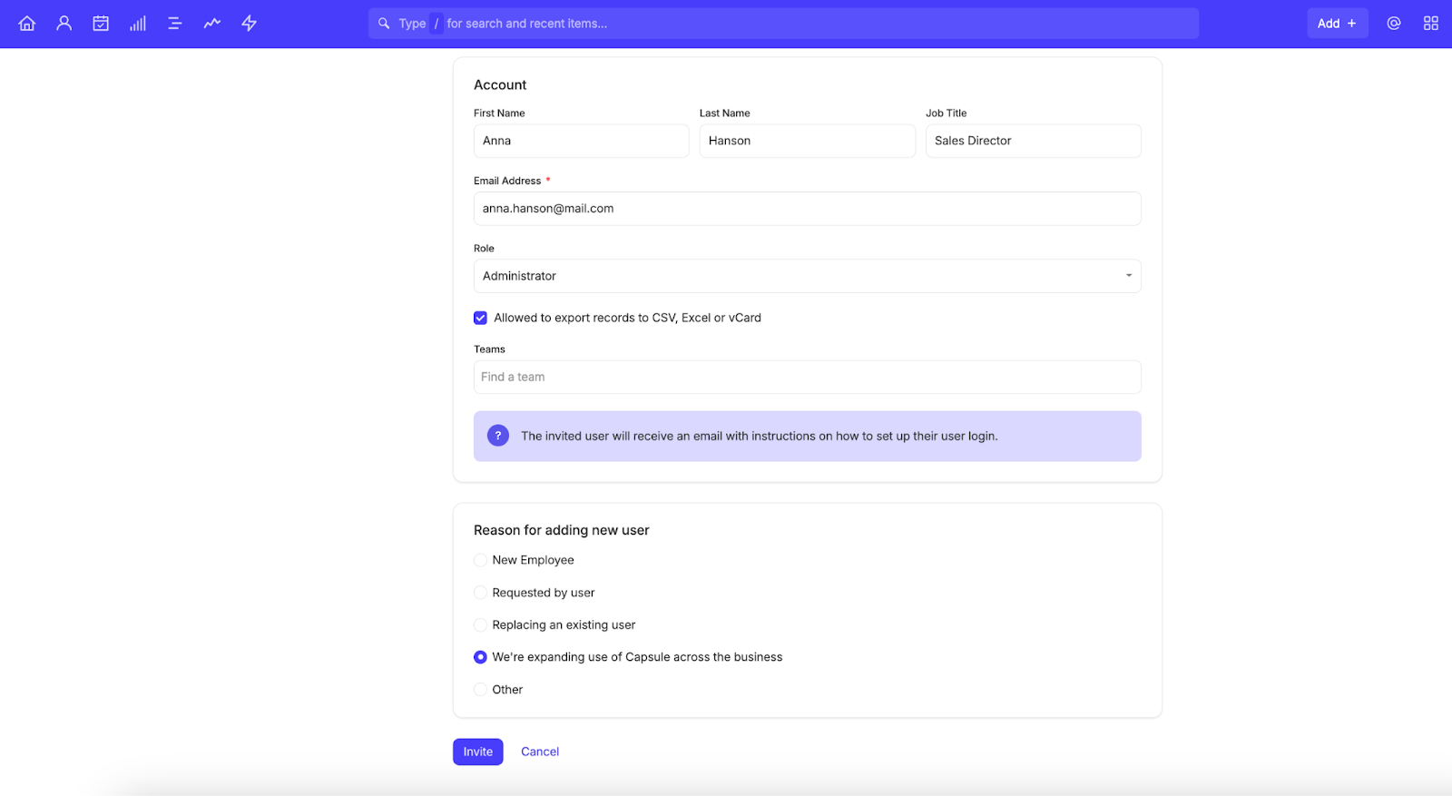The width and height of the screenshot is (1452, 796).
Task: Click the Reason for adding new user heading
Action: (562, 530)
